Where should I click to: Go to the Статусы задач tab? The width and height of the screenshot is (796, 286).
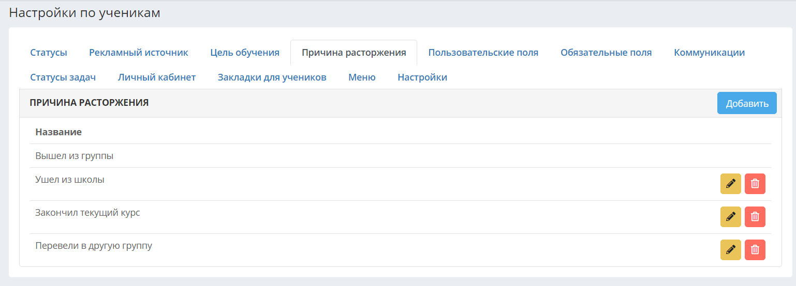[63, 77]
